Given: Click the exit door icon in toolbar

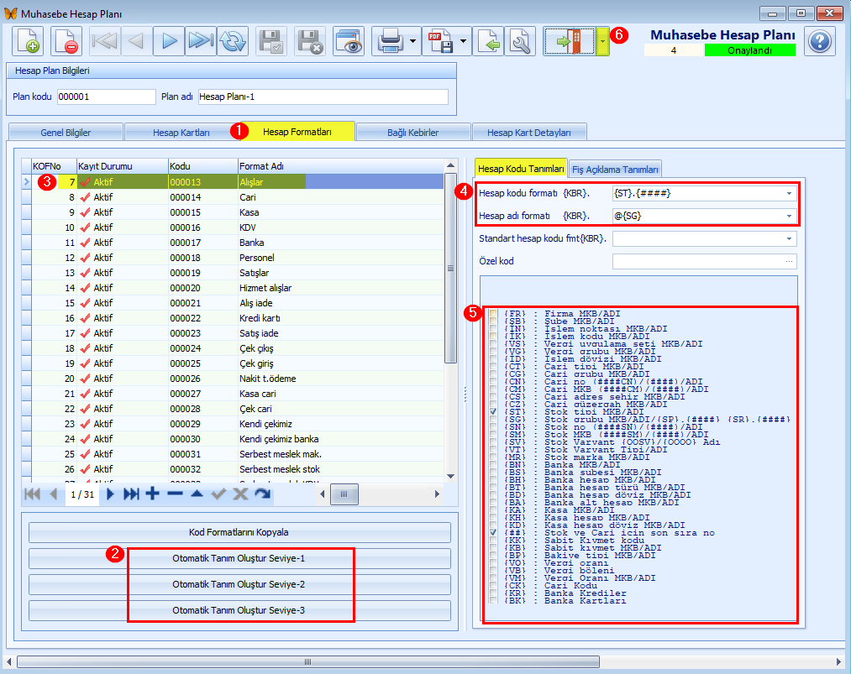Looking at the screenshot, I should 569,41.
